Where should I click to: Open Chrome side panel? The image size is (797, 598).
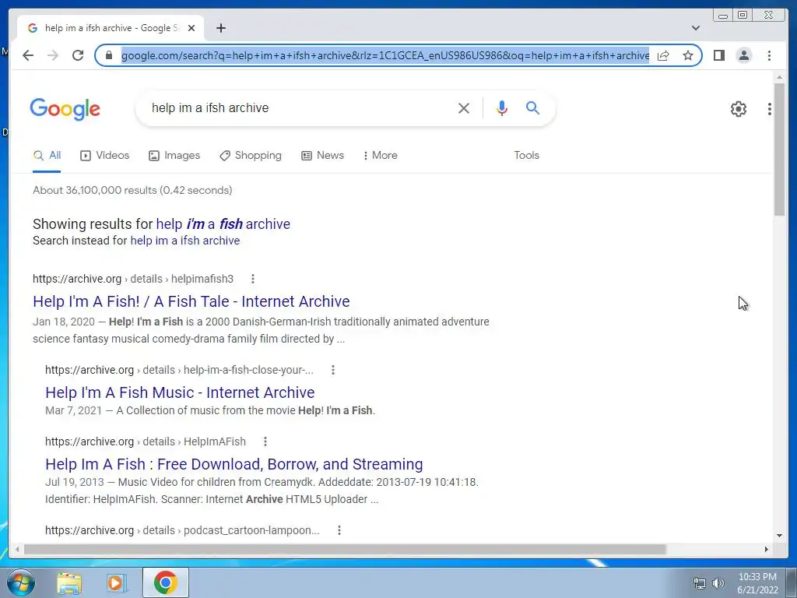pyautogui.click(x=718, y=55)
